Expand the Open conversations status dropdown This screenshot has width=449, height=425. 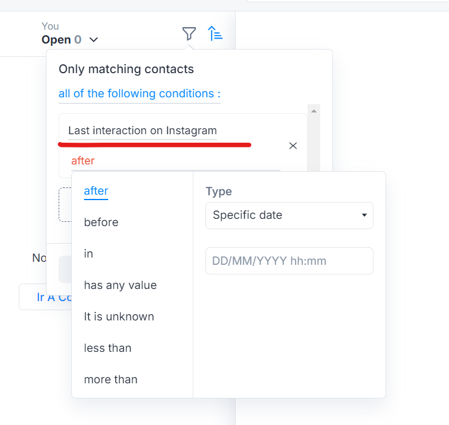[94, 40]
